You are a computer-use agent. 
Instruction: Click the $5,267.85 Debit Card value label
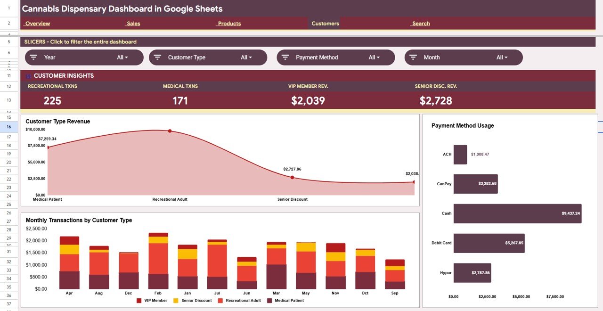514,243
